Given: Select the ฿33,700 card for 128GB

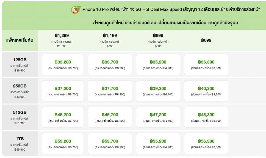Looking at the screenshot, I should (x=110, y=65).
